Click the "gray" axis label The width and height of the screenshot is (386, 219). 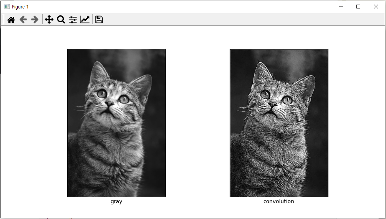[x=116, y=201]
